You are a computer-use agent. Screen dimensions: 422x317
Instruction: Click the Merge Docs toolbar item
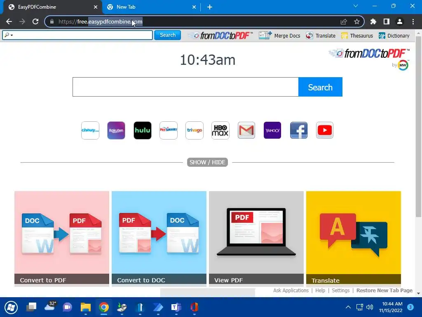click(279, 35)
